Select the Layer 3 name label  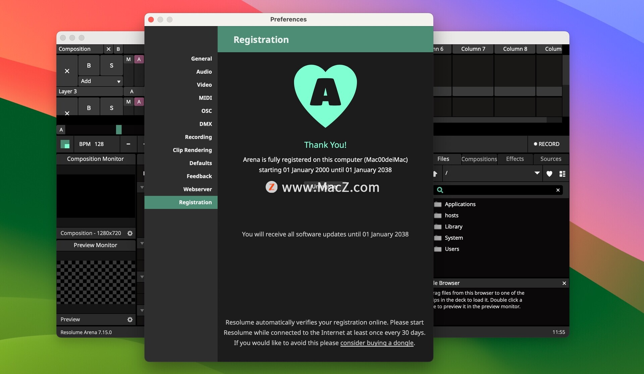point(90,91)
